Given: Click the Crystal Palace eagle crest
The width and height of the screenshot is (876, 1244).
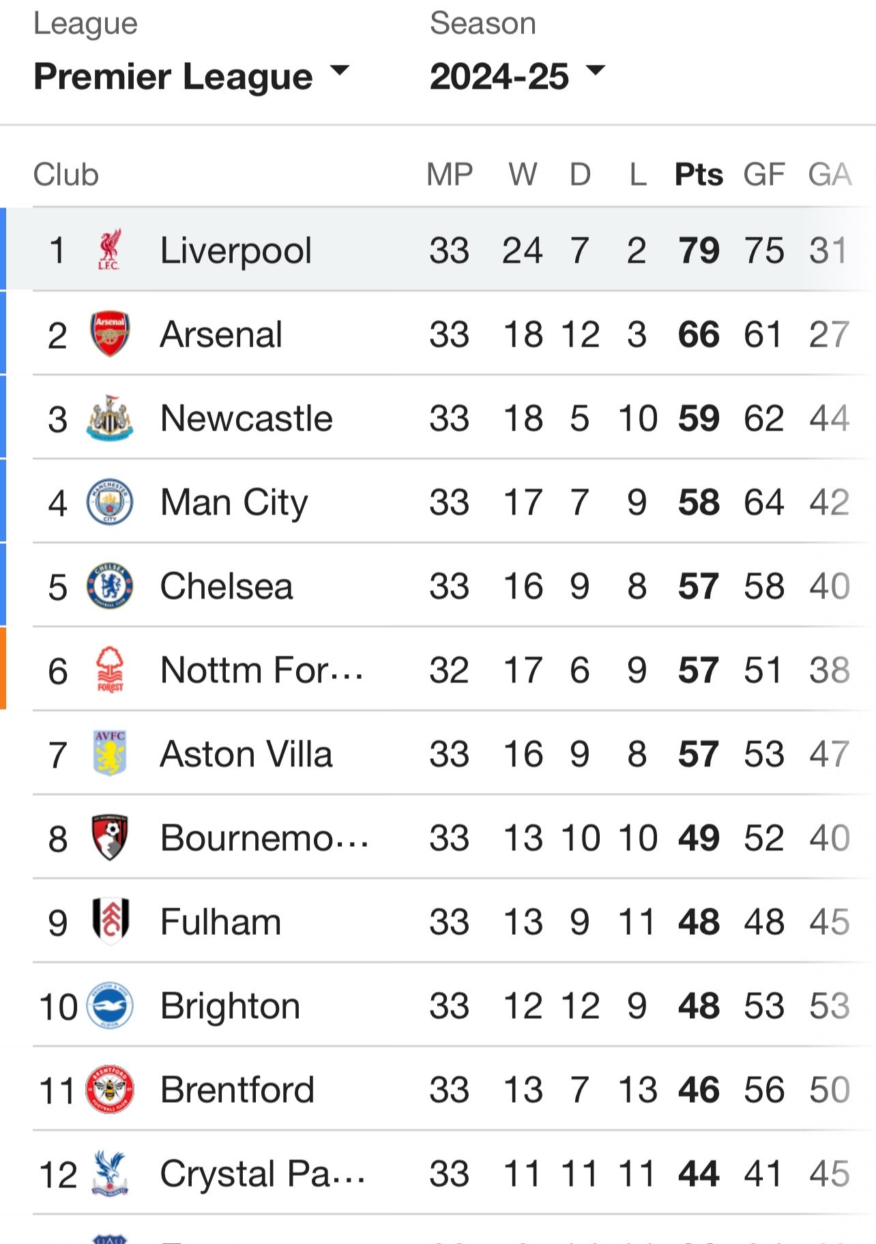Looking at the screenshot, I should pyautogui.click(x=110, y=1173).
